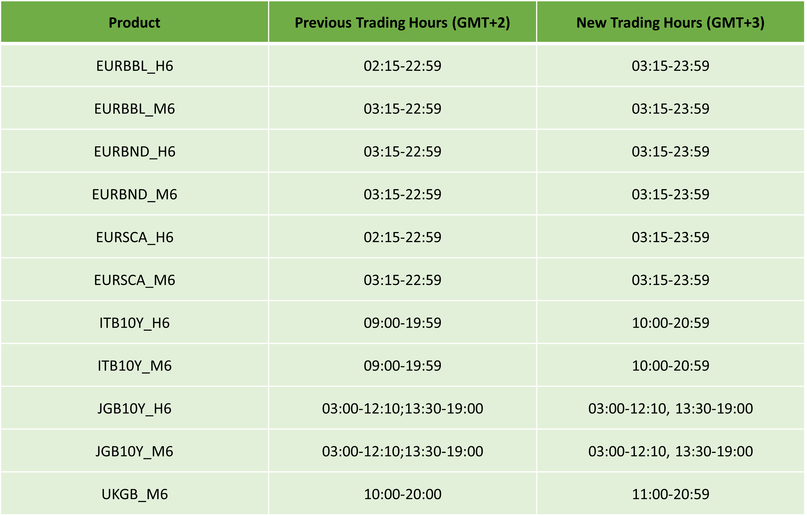The width and height of the screenshot is (807, 516).
Task: Select the New Trading Hours (GMT+3) header
Action: (x=670, y=22)
